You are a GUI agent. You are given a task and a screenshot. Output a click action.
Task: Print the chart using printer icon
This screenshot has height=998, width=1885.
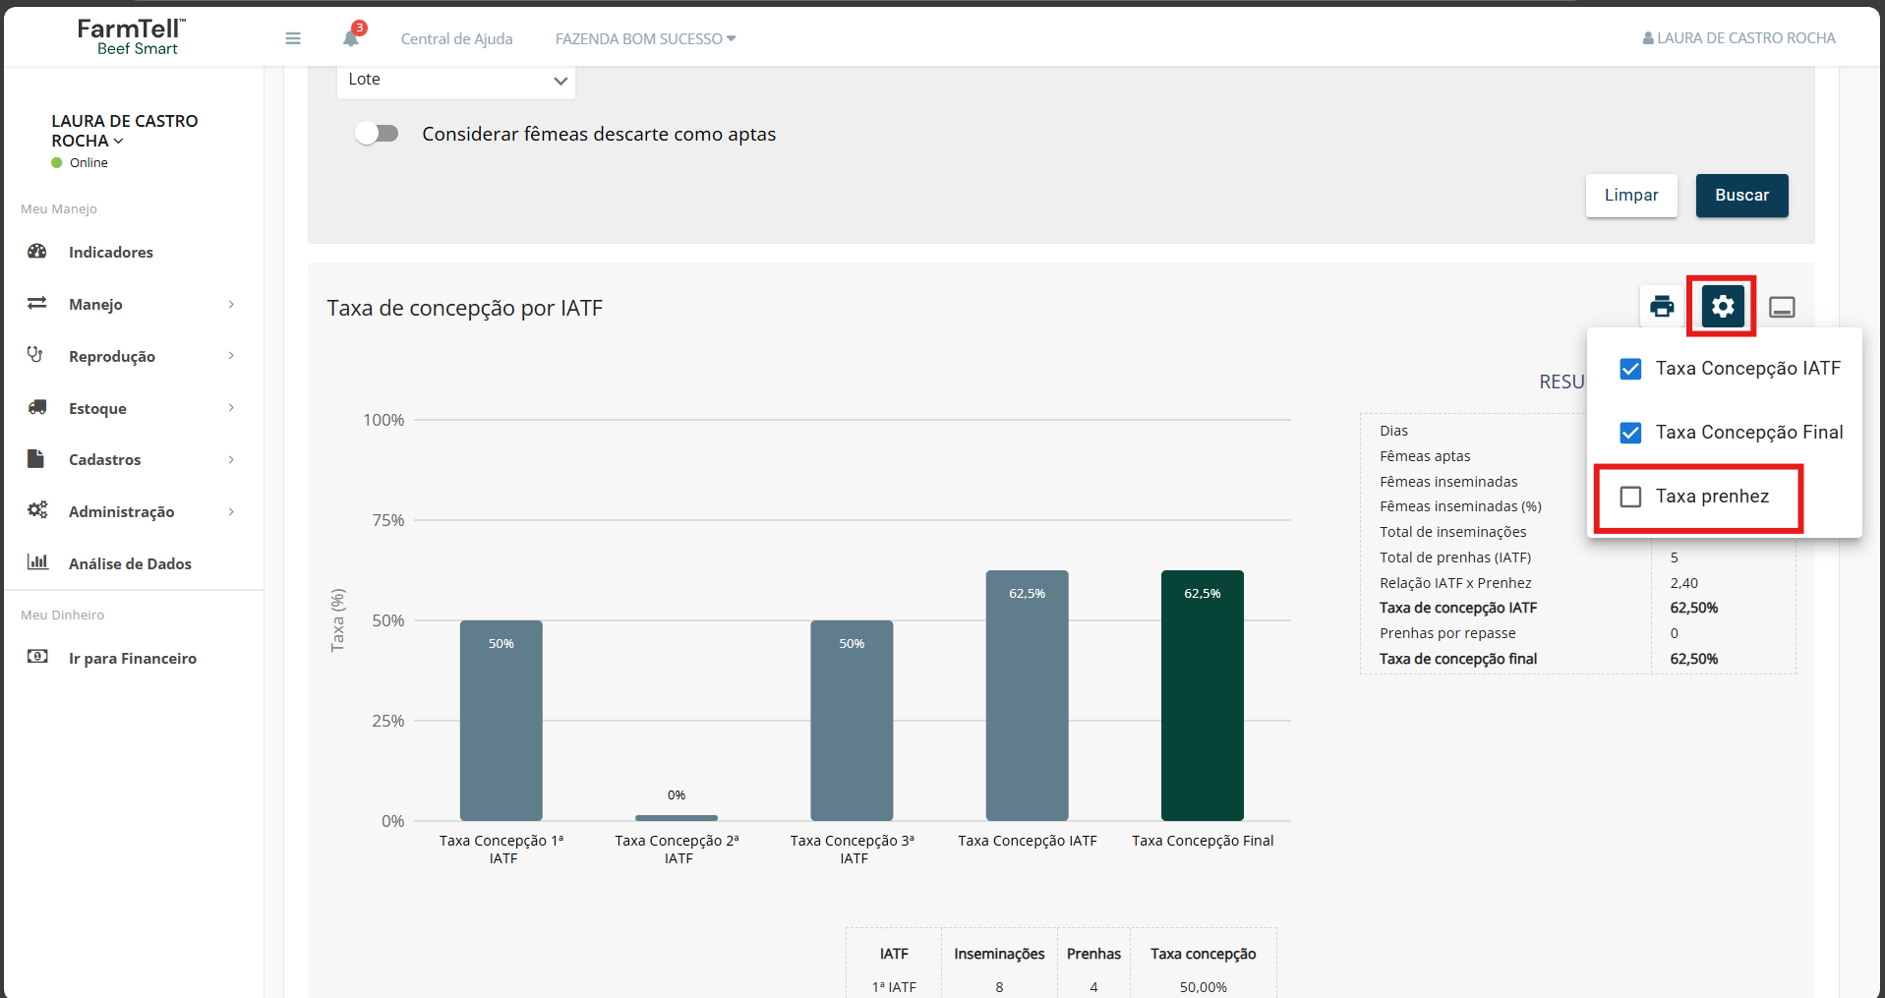1662,307
